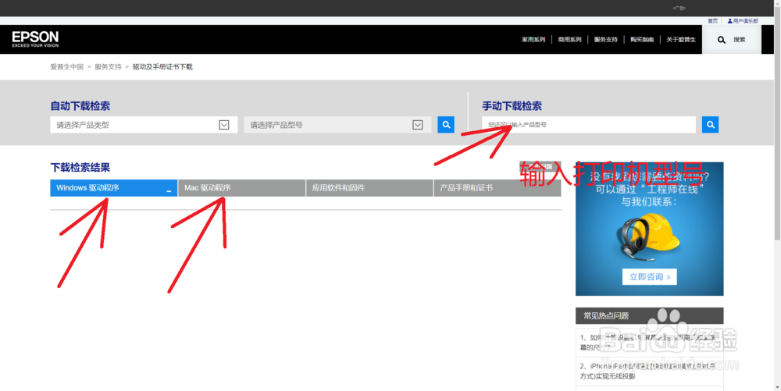Image resolution: width=781 pixels, height=391 pixels.
Task: Open the 请选择产品型号 dropdown
Action: tap(337, 125)
